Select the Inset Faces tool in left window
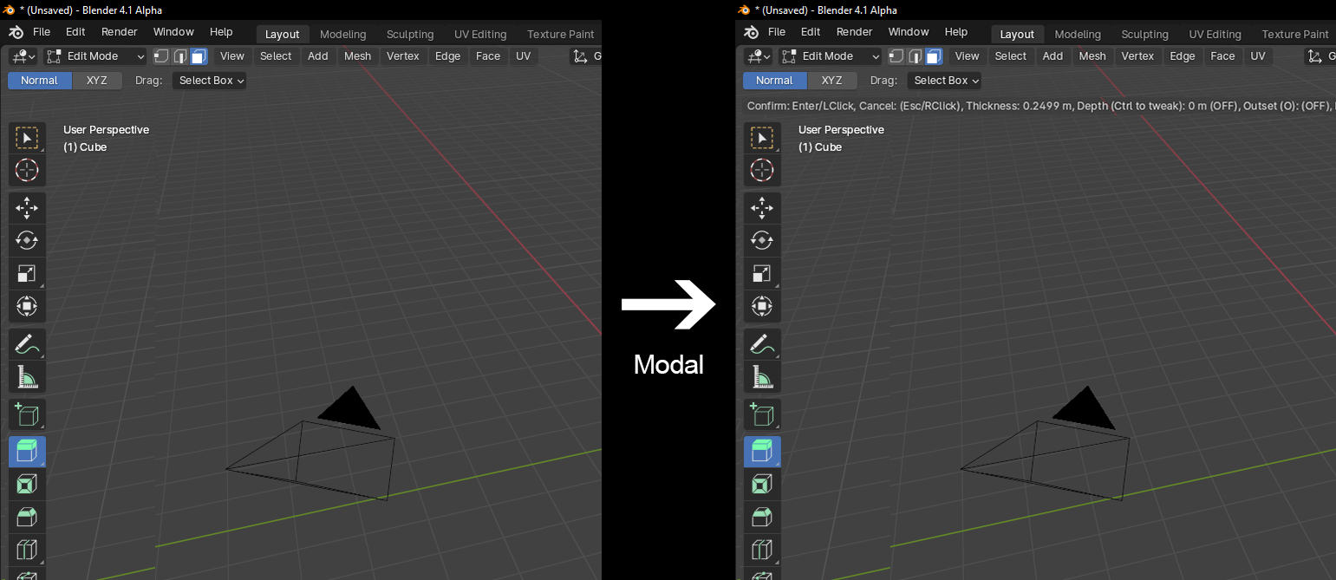 (27, 484)
